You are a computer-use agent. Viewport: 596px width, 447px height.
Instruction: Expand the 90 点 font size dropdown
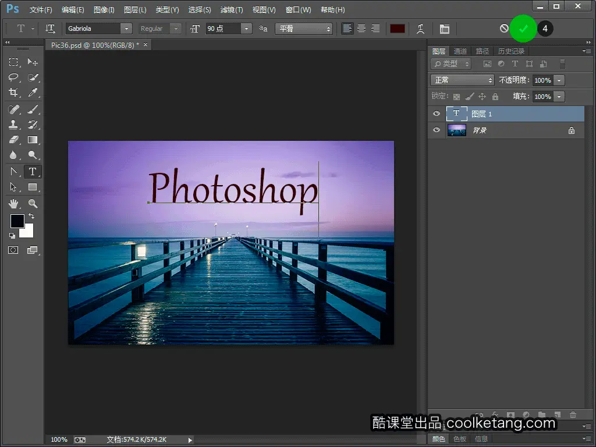coord(246,29)
